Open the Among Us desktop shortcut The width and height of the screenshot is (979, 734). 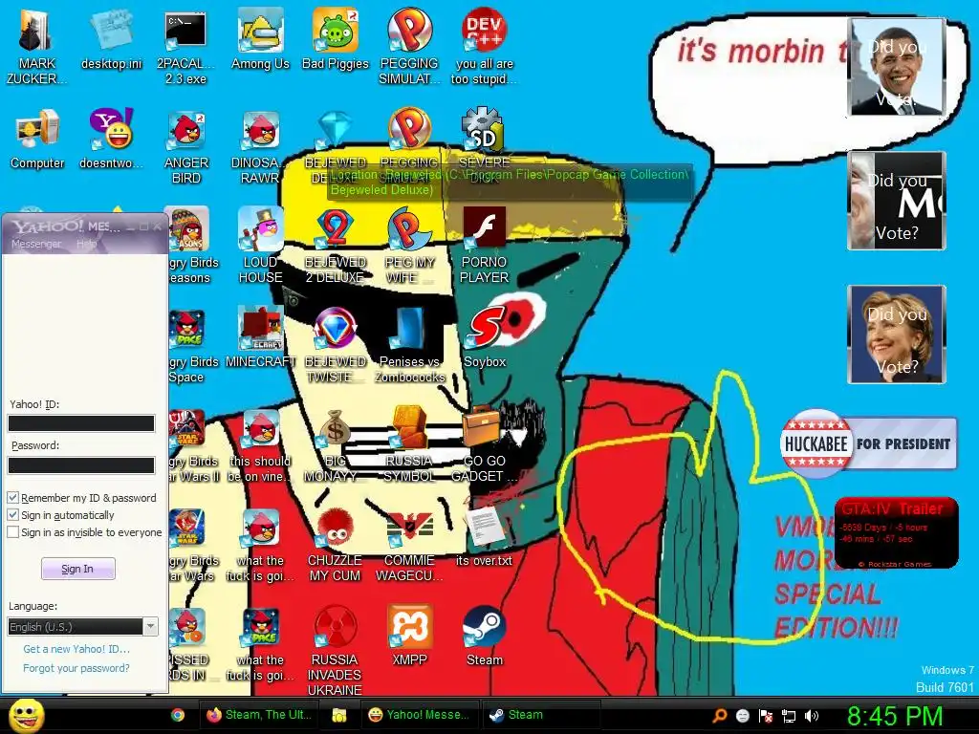260,38
